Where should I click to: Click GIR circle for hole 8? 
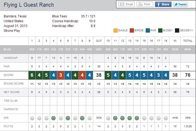(82, 118)
